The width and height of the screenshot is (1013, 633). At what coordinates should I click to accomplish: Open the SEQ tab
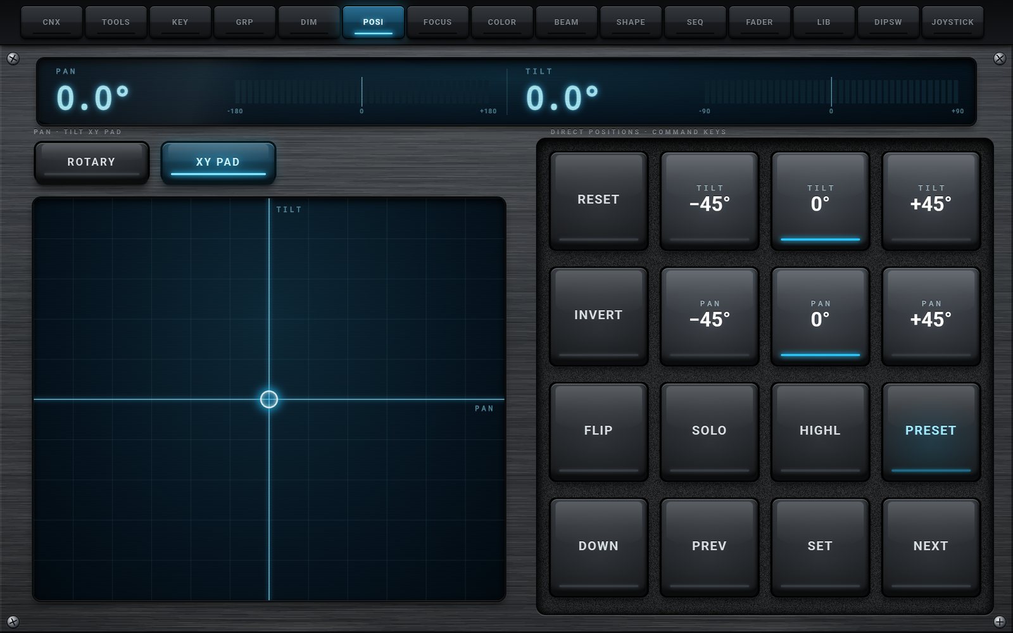(695, 22)
